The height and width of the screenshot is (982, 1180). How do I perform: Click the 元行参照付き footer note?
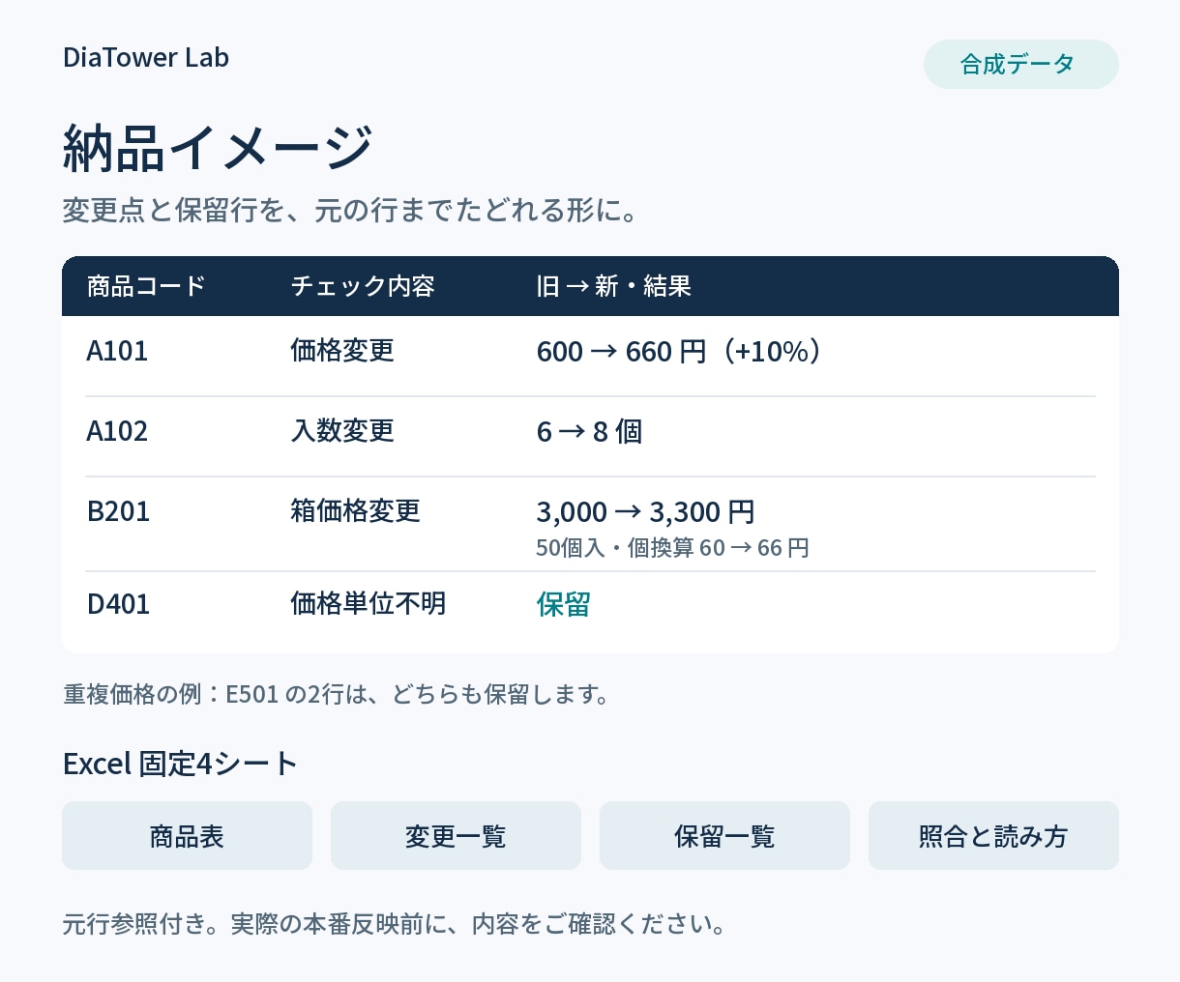pos(395,924)
